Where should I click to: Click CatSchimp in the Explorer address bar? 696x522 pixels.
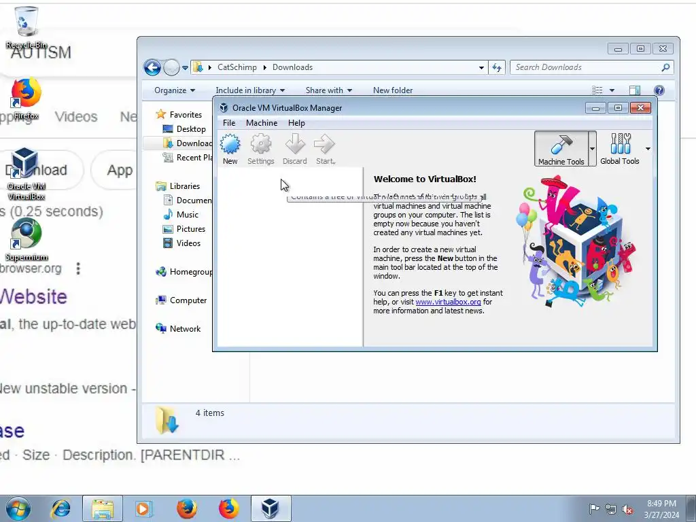click(237, 67)
